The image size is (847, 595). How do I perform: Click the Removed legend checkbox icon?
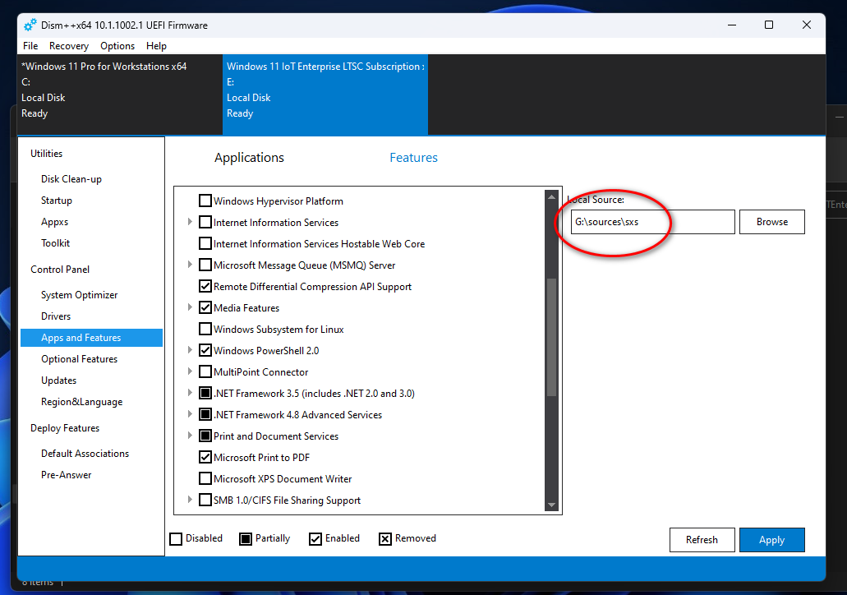(385, 539)
